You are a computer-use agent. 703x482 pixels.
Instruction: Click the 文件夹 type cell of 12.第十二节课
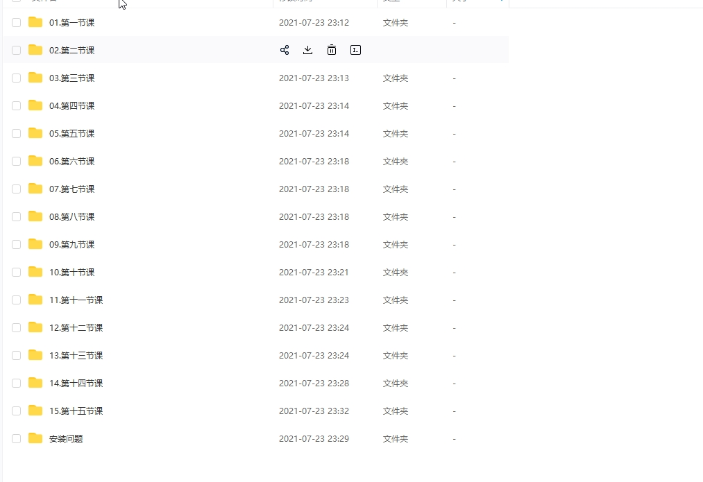coord(396,328)
